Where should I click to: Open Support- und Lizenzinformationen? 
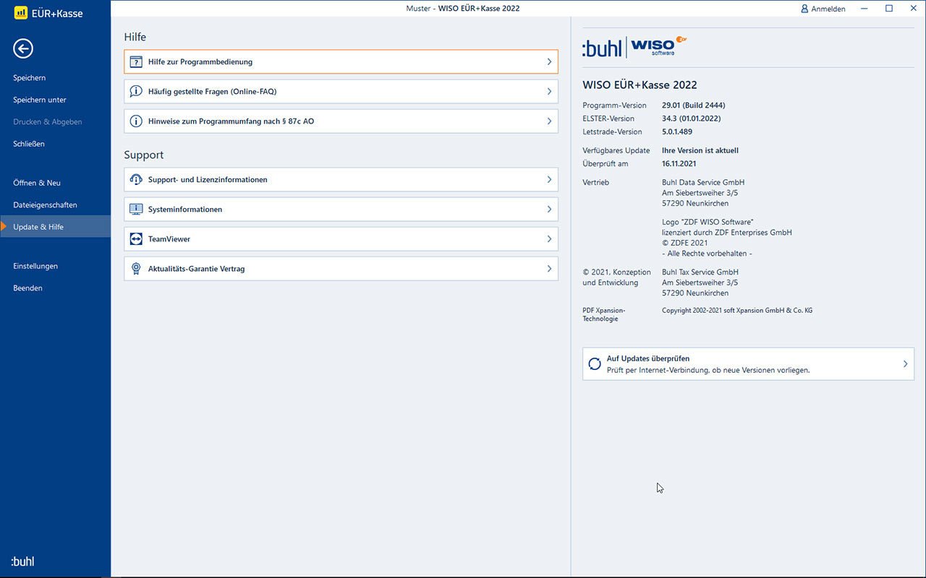coord(341,180)
